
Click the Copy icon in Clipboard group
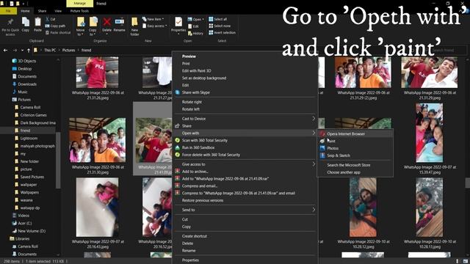(26, 22)
